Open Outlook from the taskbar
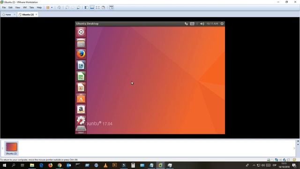This screenshot has height=169, width=300. tap(69, 165)
